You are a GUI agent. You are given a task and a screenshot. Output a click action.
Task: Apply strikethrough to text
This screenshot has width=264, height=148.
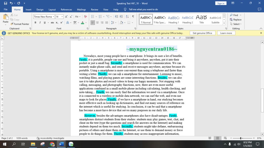[x=52, y=23]
